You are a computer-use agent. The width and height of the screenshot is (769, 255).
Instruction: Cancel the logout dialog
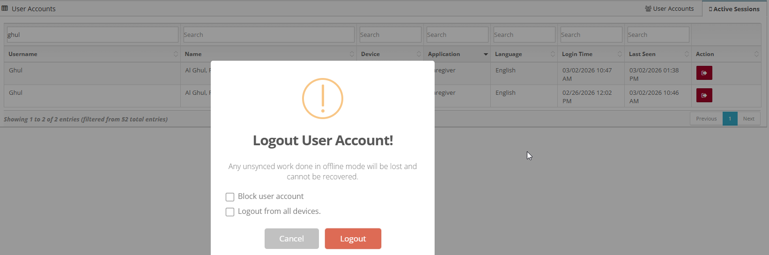[x=292, y=239]
